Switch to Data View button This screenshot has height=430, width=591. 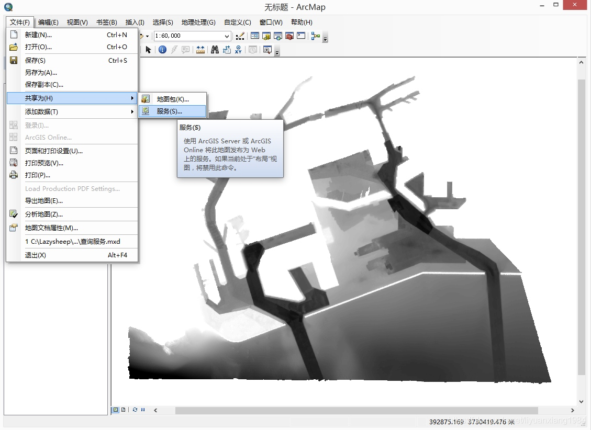[x=116, y=410]
